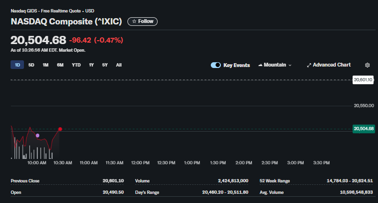Select the 1D time range tab
Screen dimensions: 378x203
(17, 65)
